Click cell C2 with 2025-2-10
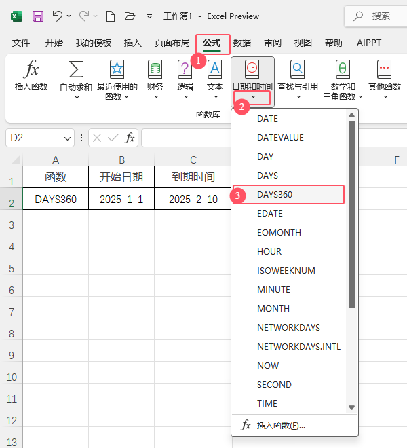 193,199
